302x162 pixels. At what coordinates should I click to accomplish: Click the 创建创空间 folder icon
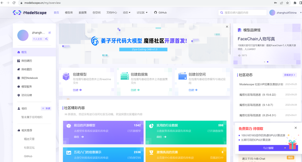(x=182, y=76)
